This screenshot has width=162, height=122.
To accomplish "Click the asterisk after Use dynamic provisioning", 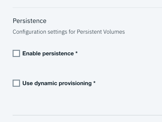I will click(94, 83).
